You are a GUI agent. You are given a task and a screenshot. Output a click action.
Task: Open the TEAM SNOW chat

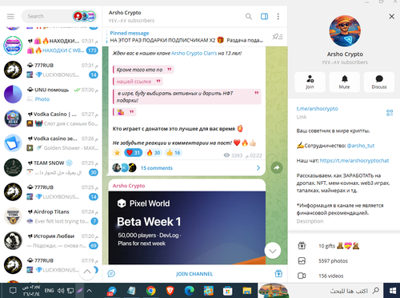coord(50,167)
